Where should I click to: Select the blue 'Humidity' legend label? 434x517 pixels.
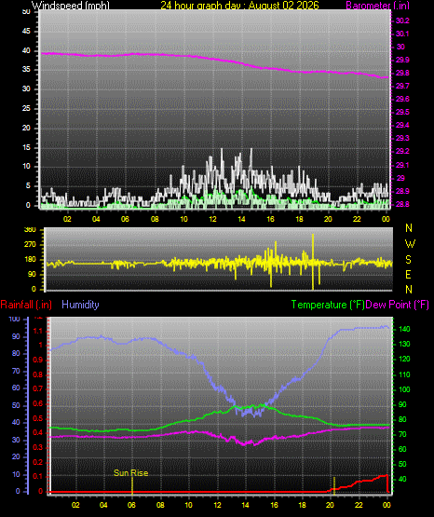[x=80, y=305]
